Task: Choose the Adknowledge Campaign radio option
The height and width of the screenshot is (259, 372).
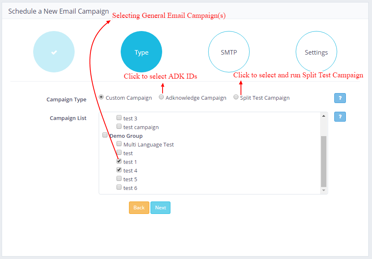Action: [161, 97]
